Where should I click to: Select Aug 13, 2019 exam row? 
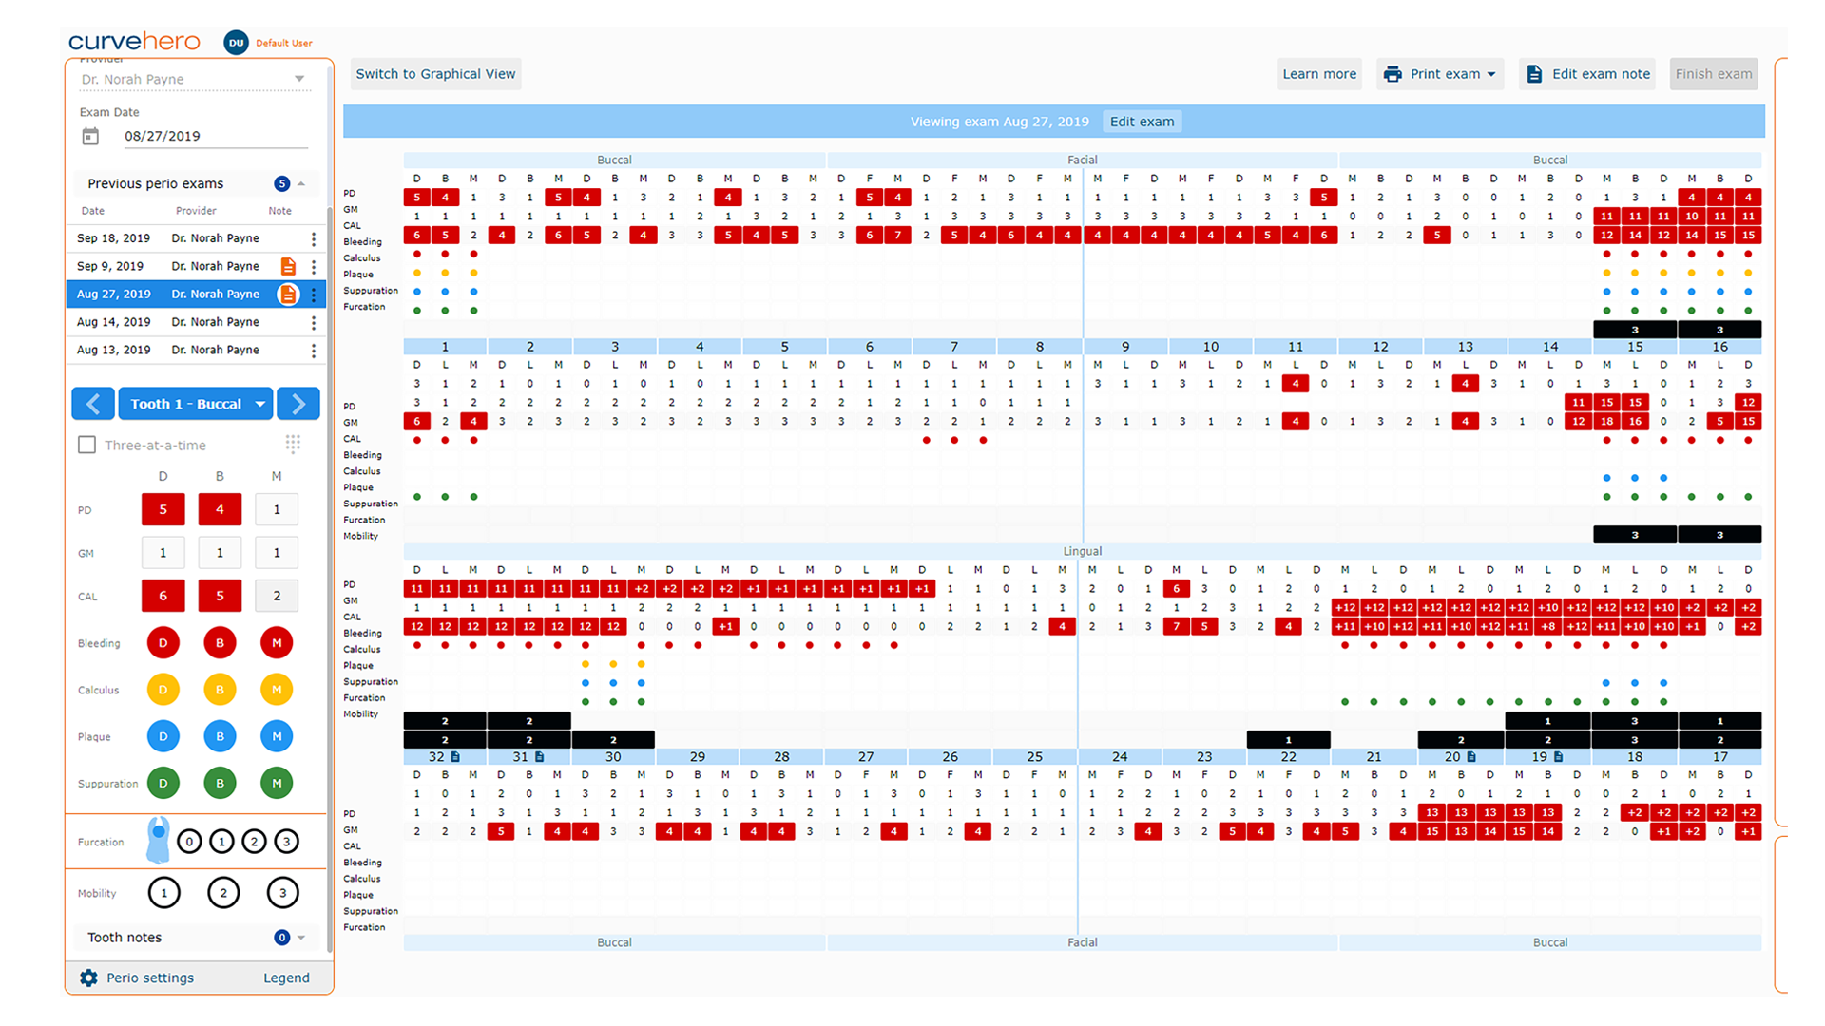click(x=196, y=350)
